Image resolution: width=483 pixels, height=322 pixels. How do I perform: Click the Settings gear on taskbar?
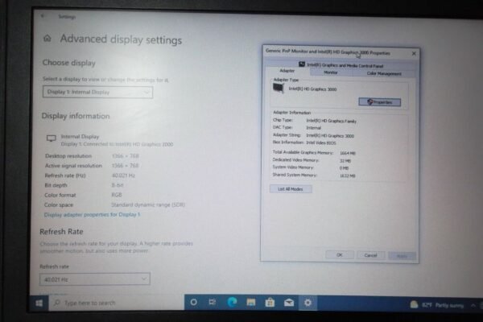point(308,303)
